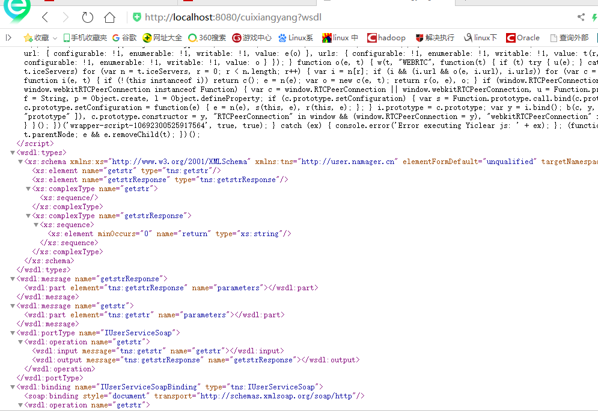Image resolution: width=598 pixels, height=411 pixels.
Task: Collapse wsdl:message getstr node
Action: [13, 306]
